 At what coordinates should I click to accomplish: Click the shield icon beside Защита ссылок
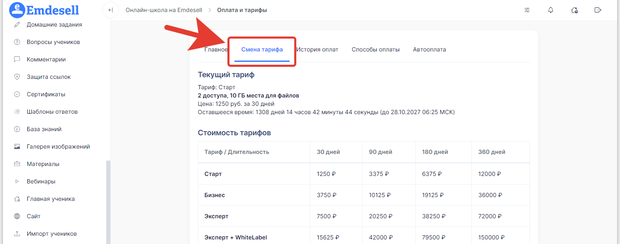pyautogui.click(x=17, y=77)
